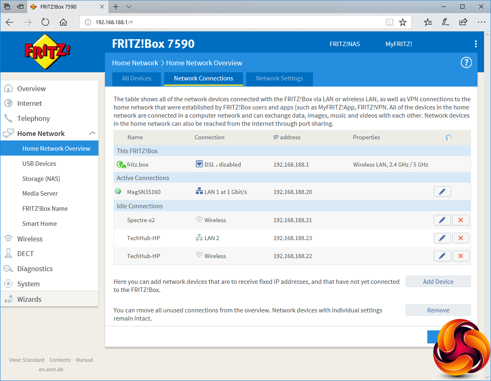Show tab previews chevron

click(x=129, y=7)
